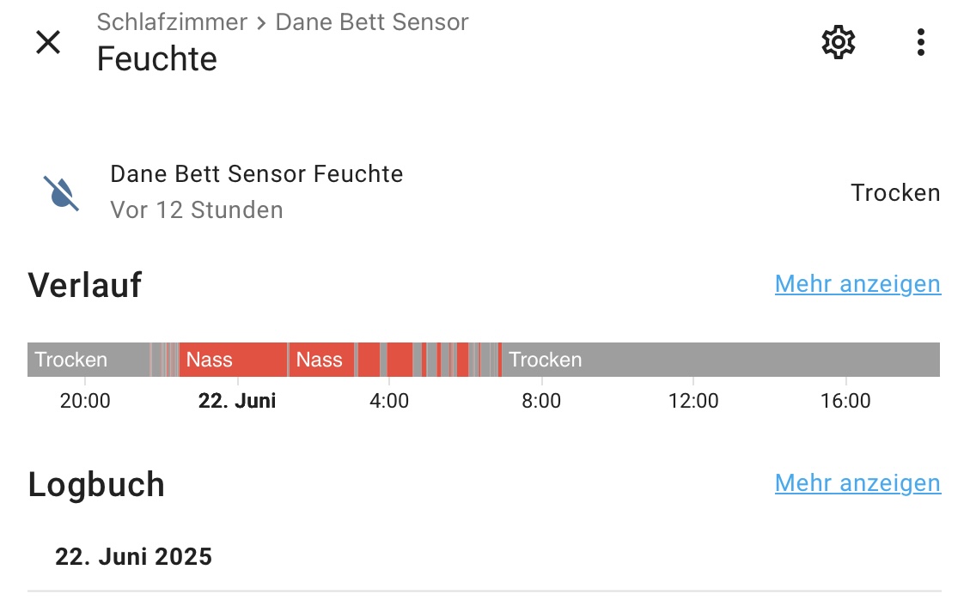Viewport: 970px width, 606px height.
Task: Click the 20:00 time axis label
Action: point(85,401)
